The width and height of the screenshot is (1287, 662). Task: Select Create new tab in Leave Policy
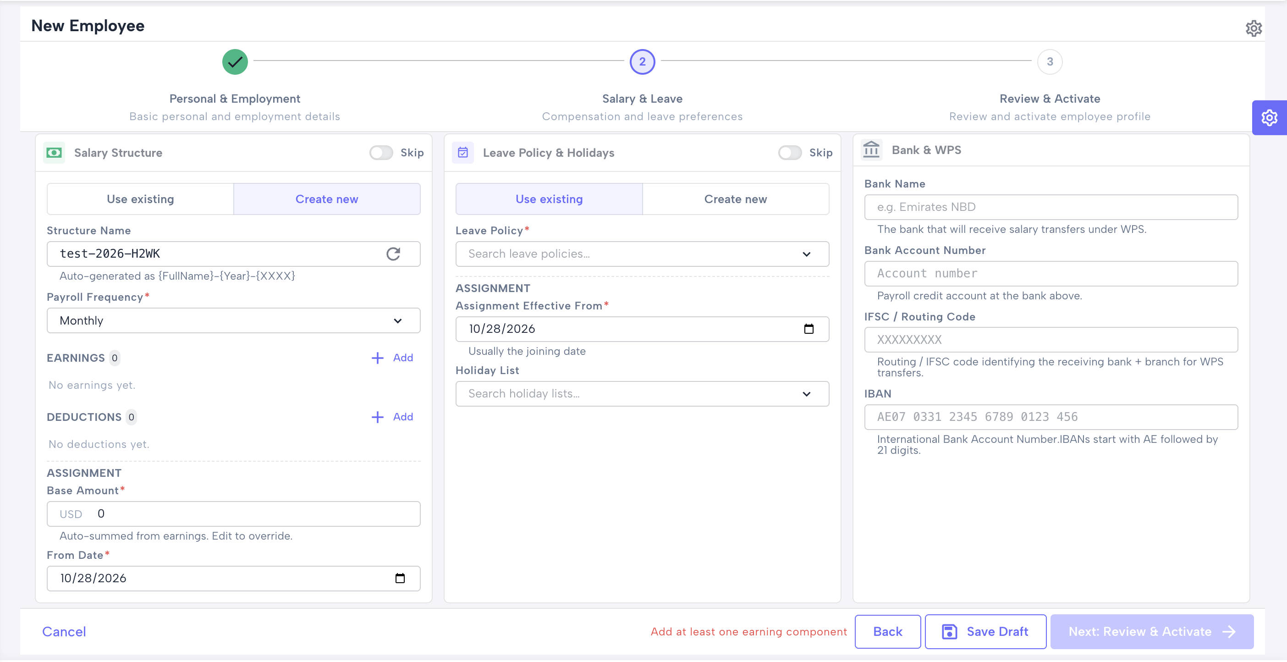click(x=736, y=199)
